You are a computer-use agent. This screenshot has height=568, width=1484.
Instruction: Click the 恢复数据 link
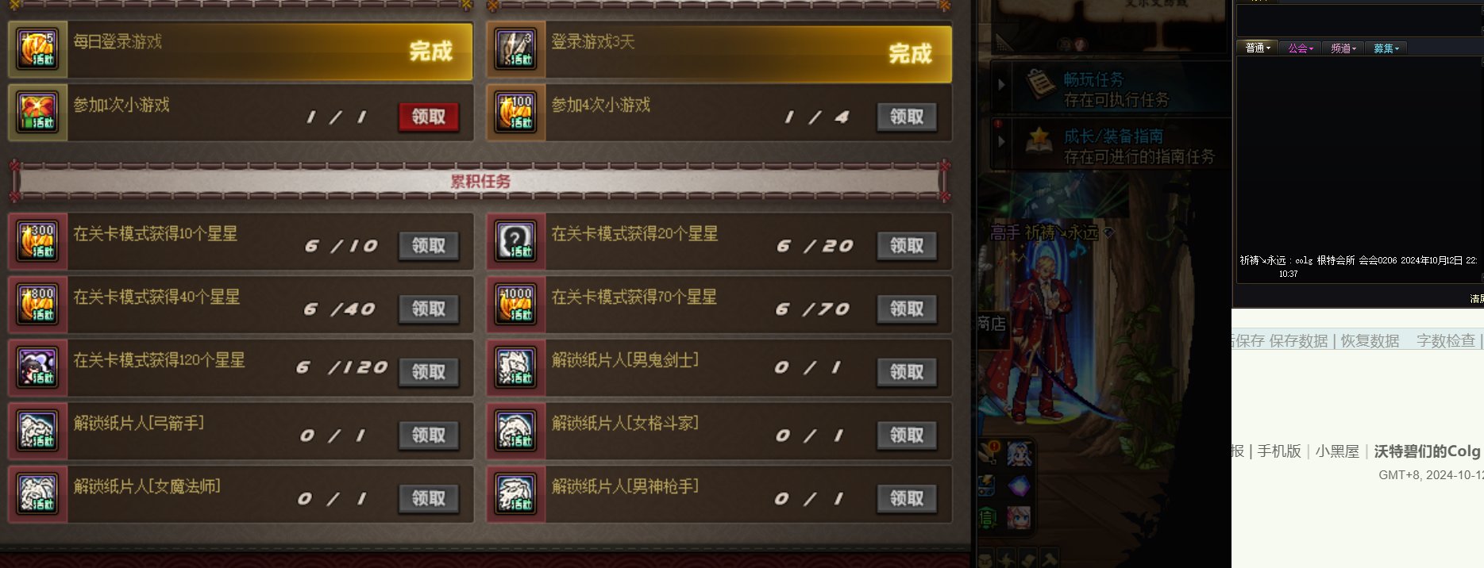(x=1370, y=341)
